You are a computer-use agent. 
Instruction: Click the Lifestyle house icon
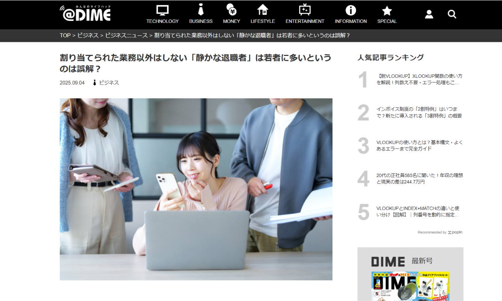coord(262,10)
